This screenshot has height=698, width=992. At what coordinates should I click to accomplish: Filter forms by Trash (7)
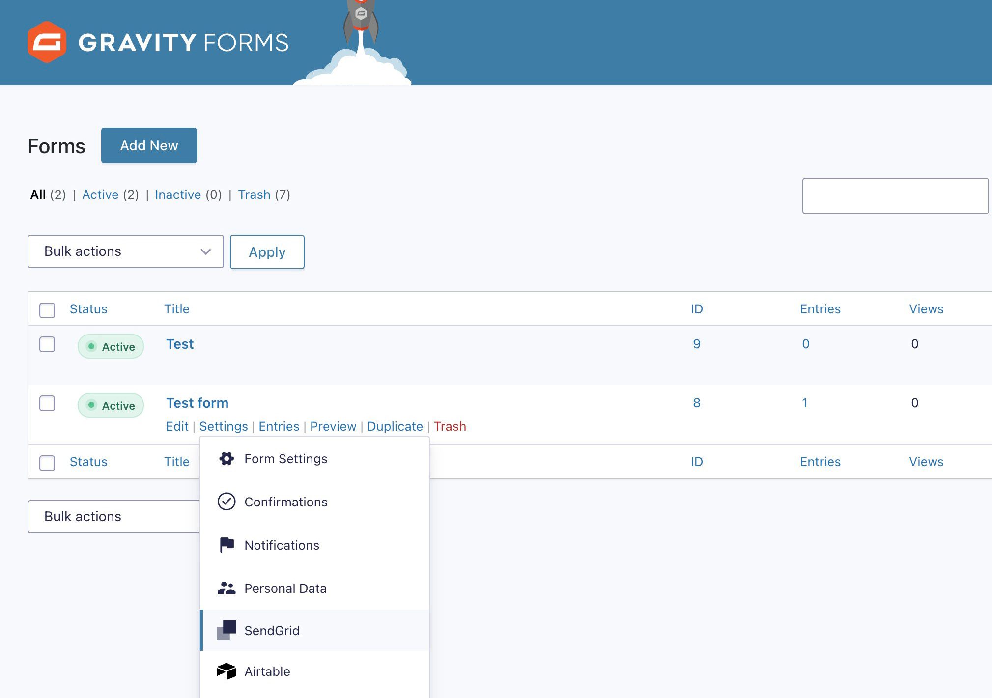(x=254, y=195)
